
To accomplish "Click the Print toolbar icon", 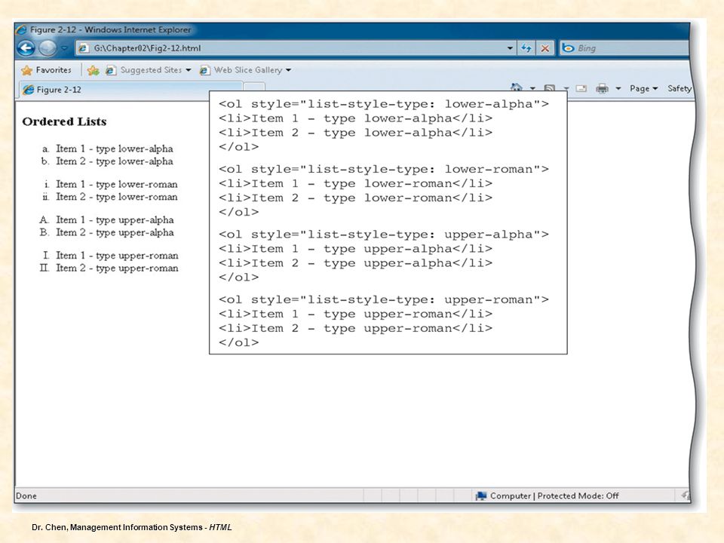I will pos(602,88).
